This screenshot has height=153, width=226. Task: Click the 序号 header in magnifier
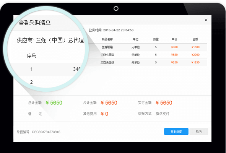(31, 56)
